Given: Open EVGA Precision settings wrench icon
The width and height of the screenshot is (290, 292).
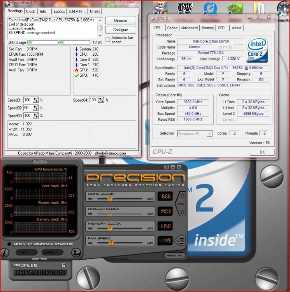Looking at the screenshot, I should click(x=76, y=253).
